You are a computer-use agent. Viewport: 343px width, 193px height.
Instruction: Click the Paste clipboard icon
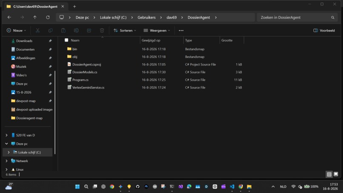coord(63,30)
